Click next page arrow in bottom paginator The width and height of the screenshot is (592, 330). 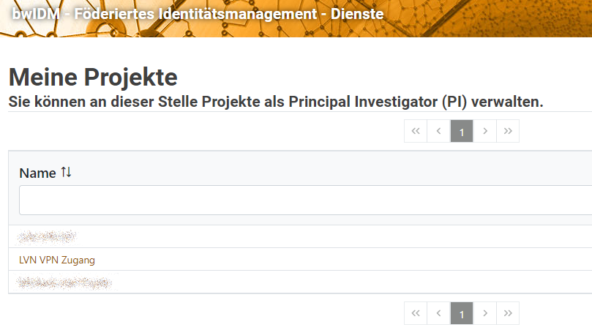[x=484, y=313]
